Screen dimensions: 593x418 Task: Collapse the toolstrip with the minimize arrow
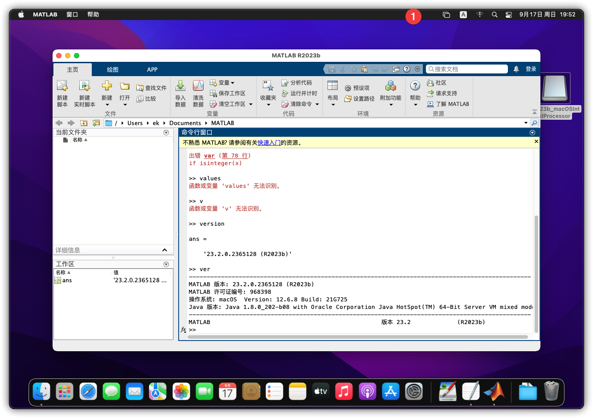click(535, 112)
